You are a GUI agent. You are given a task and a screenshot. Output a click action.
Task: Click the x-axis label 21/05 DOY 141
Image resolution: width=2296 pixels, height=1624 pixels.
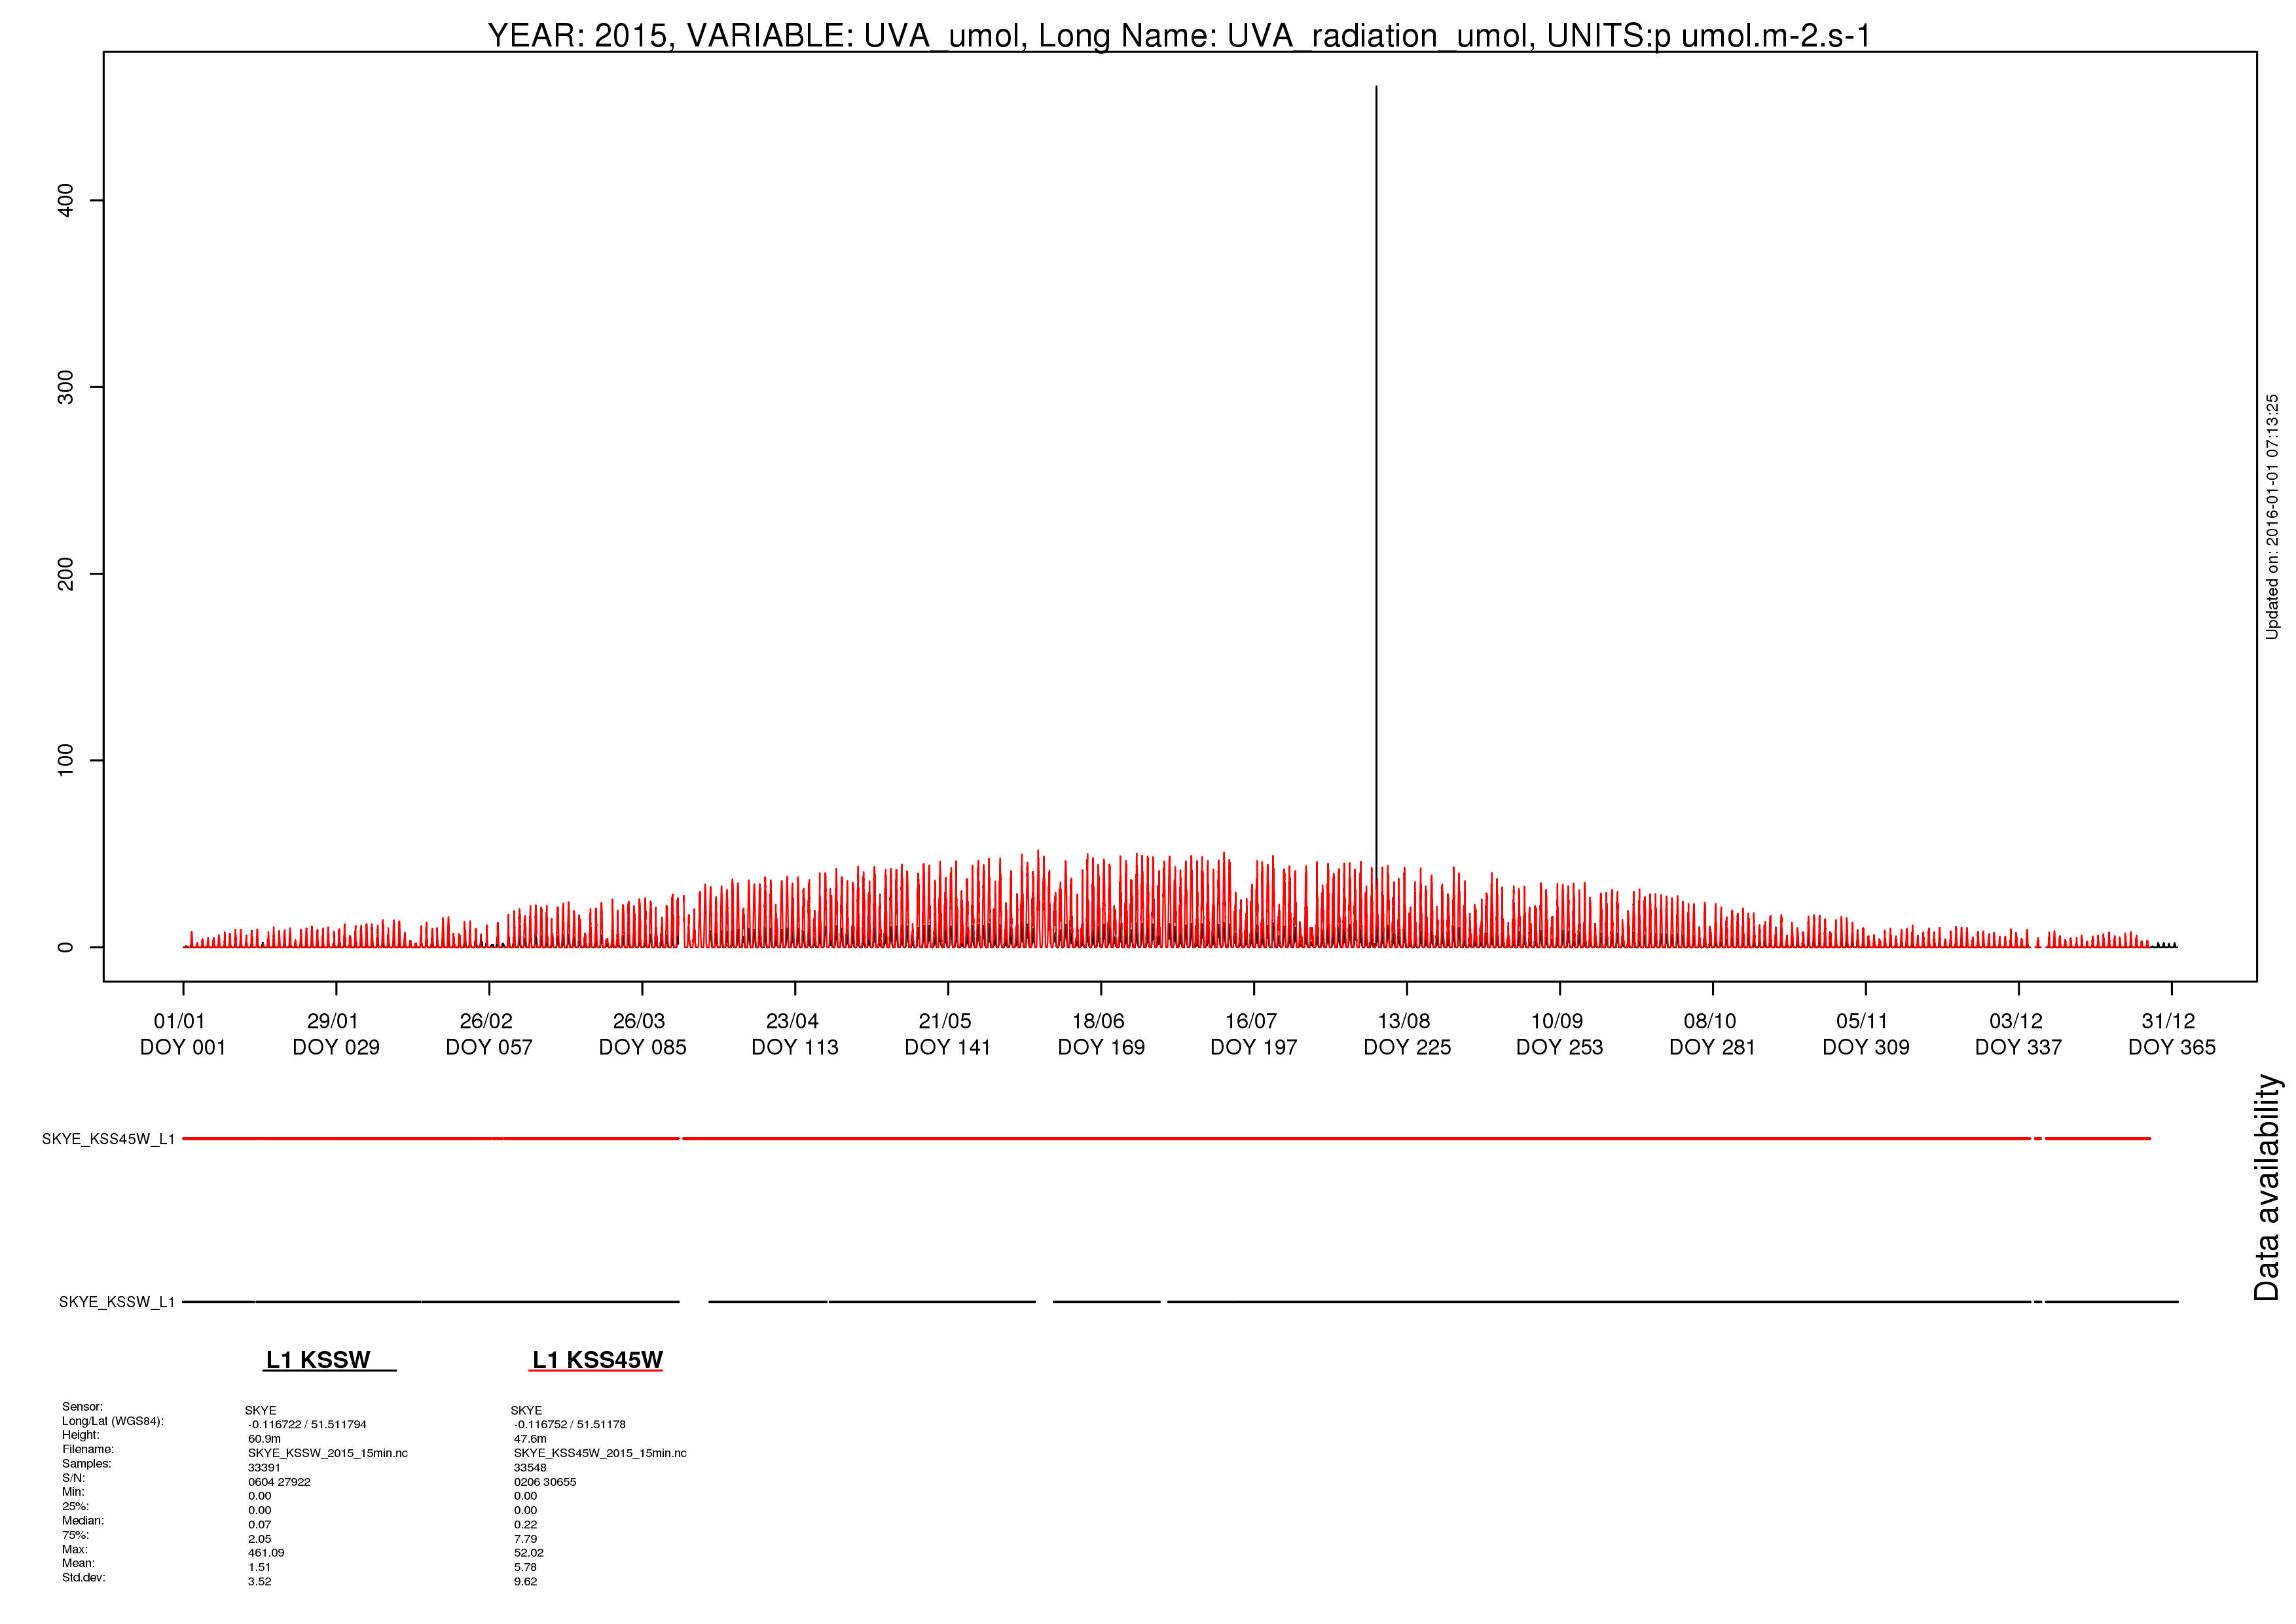point(948,1034)
